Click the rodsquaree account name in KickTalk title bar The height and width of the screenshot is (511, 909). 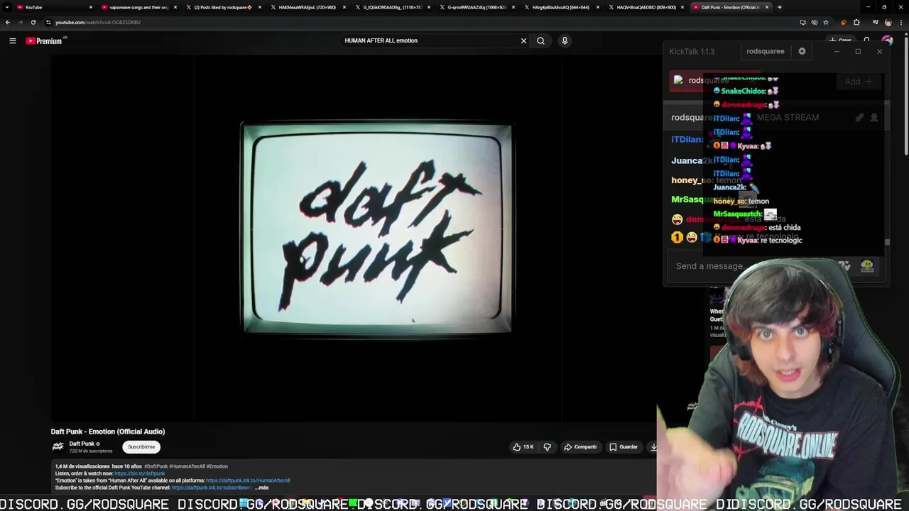click(x=765, y=51)
